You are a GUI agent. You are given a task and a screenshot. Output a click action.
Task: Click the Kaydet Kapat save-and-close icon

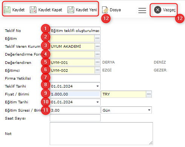coord(33,10)
